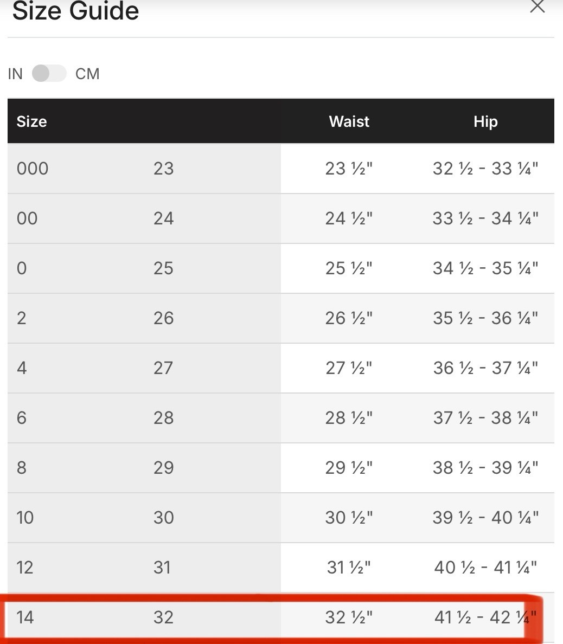563x644 pixels.
Task: Select the size 8 row label
Action: [x=22, y=468]
